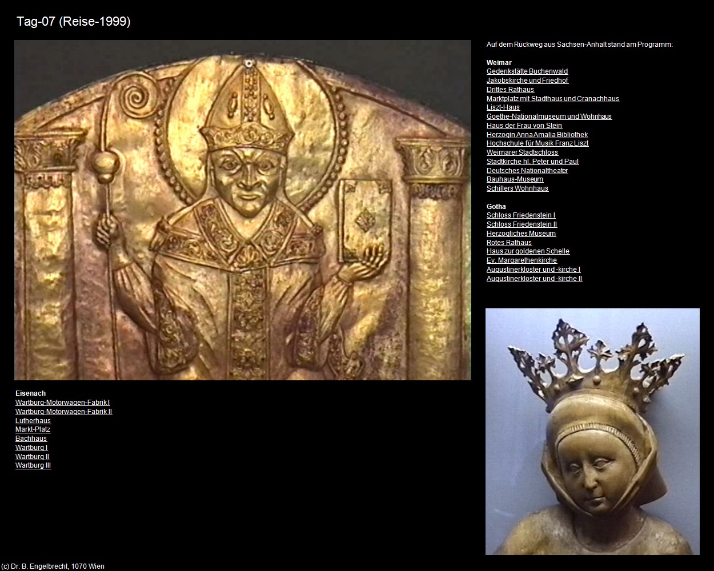The height and width of the screenshot is (571, 714).
Task: Go to Herzogliches Museum page
Action: 521,234
